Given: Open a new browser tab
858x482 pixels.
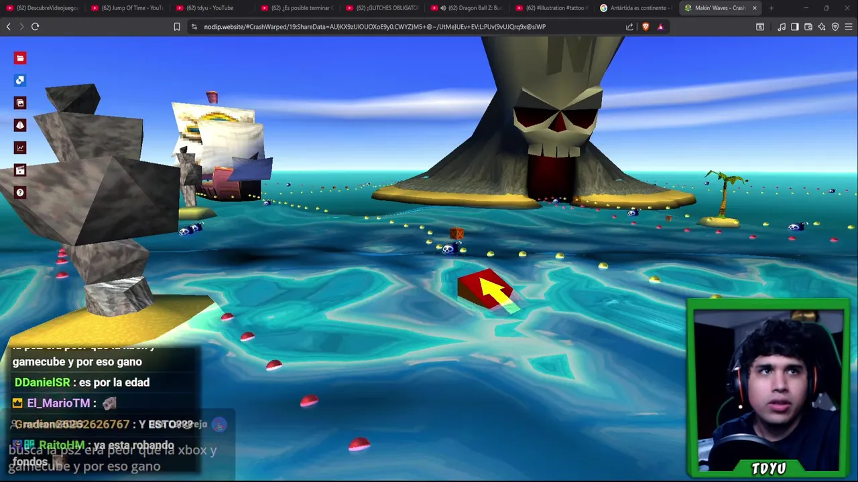Looking at the screenshot, I should (x=771, y=8).
